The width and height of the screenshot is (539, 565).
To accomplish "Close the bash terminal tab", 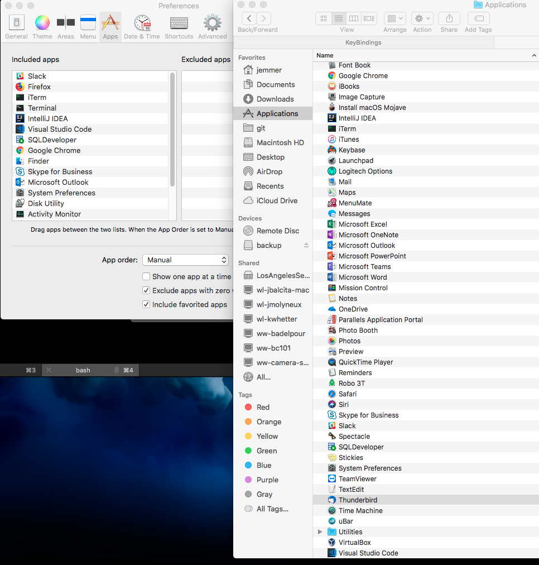I will 49,370.
